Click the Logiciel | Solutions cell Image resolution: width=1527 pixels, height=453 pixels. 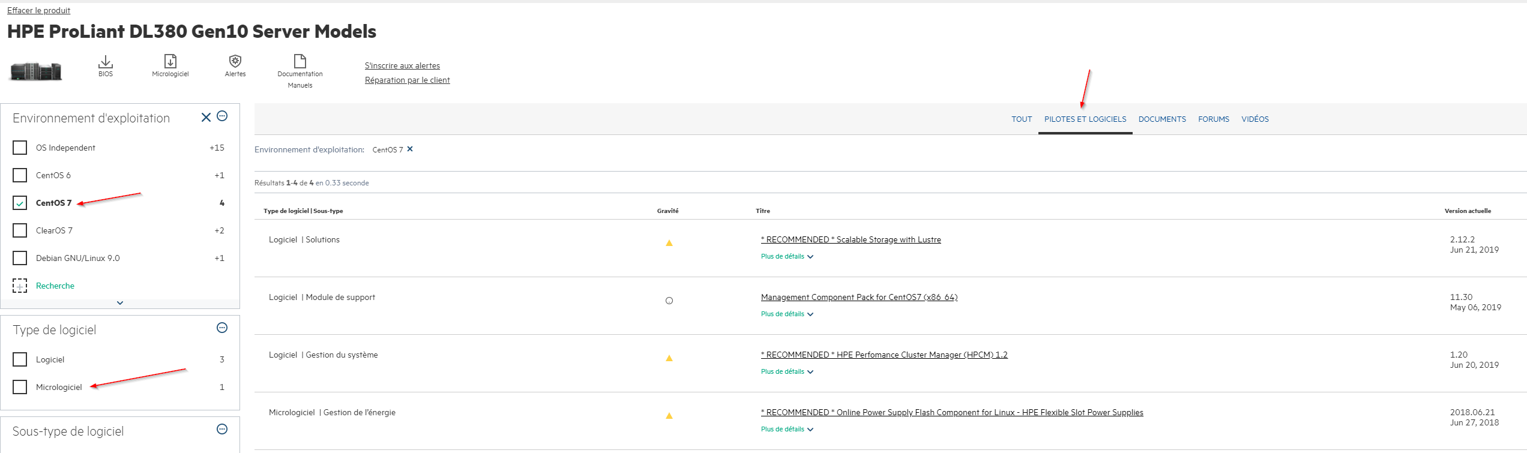(x=304, y=239)
